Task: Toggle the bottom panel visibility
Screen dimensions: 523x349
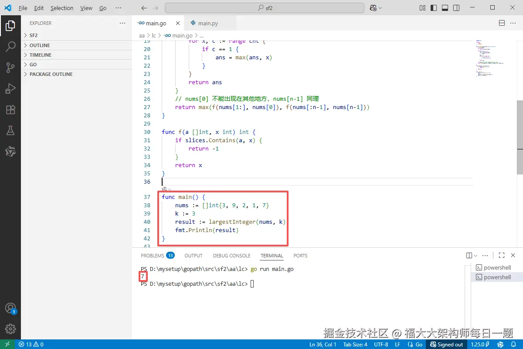Action: tap(445, 8)
